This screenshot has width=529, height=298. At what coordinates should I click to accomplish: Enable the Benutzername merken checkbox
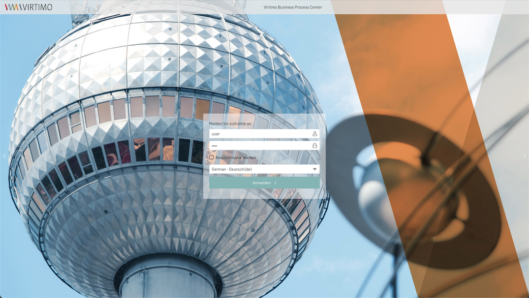pos(212,157)
